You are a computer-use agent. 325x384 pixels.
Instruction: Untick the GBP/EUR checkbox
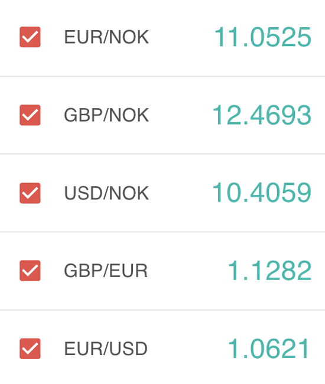click(x=30, y=271)
